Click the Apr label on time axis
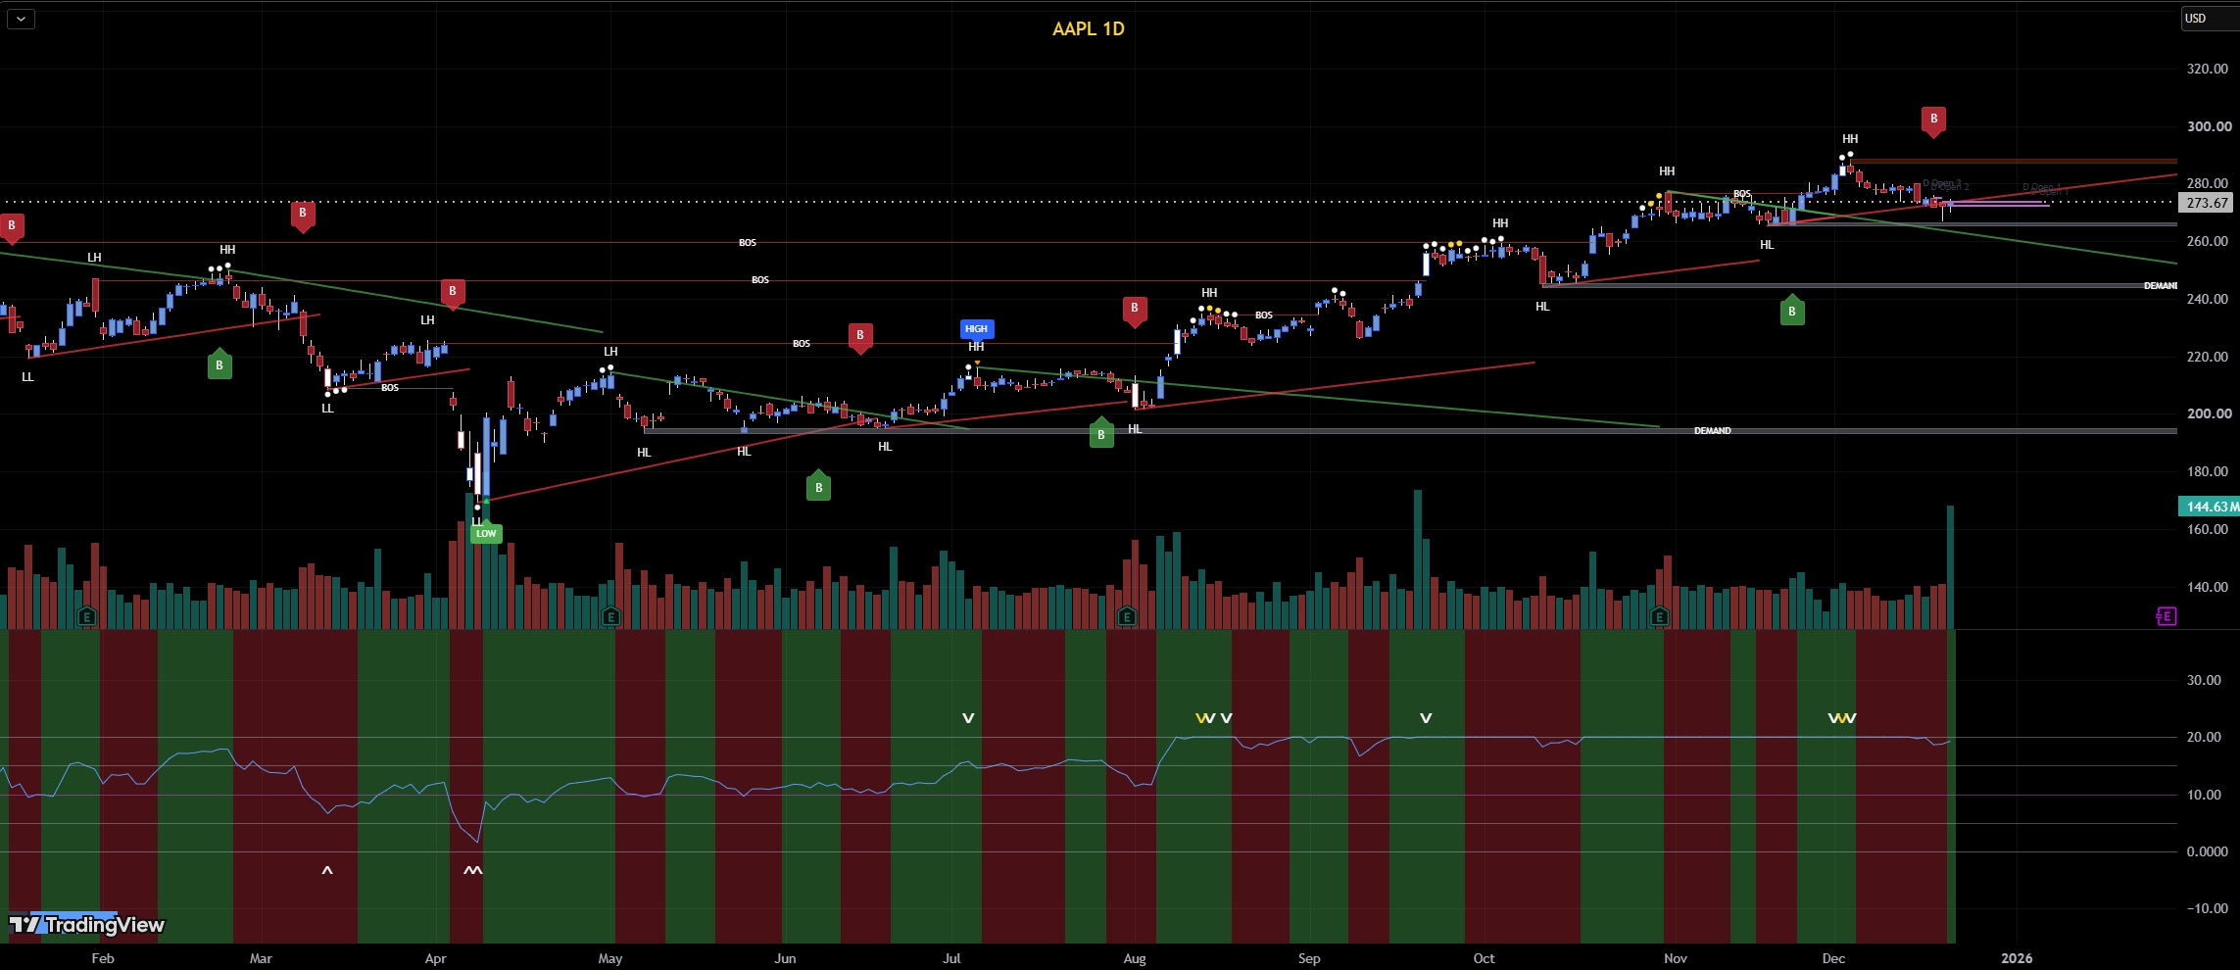2240x970 pixels. (x=435, y=958)
